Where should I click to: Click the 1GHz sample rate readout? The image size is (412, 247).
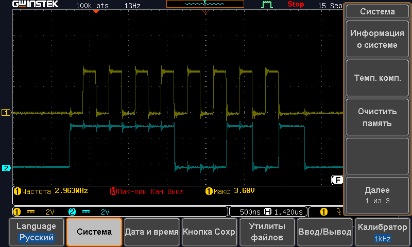click(x=132, y=6)
